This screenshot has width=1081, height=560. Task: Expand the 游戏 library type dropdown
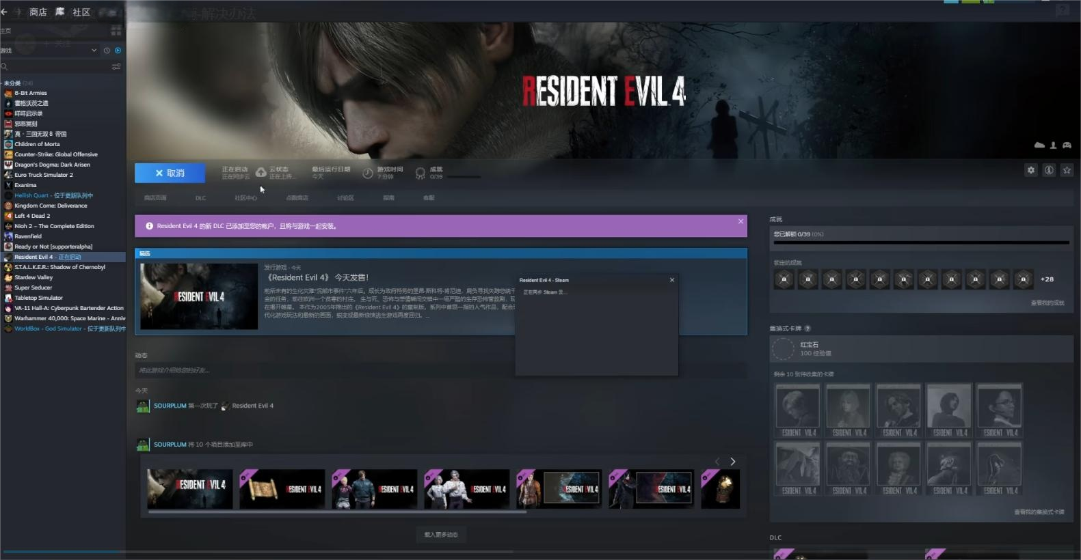[94, 51]
